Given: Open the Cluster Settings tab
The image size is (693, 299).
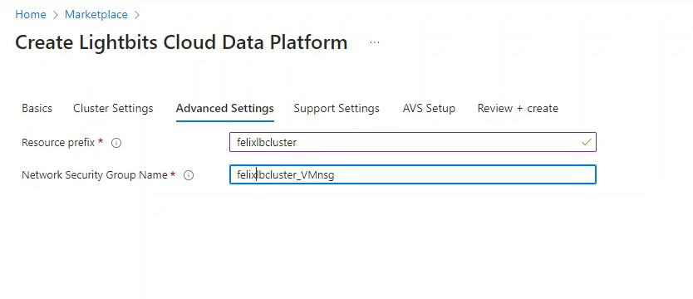Looking at the screenshot, I should point(113,108).
